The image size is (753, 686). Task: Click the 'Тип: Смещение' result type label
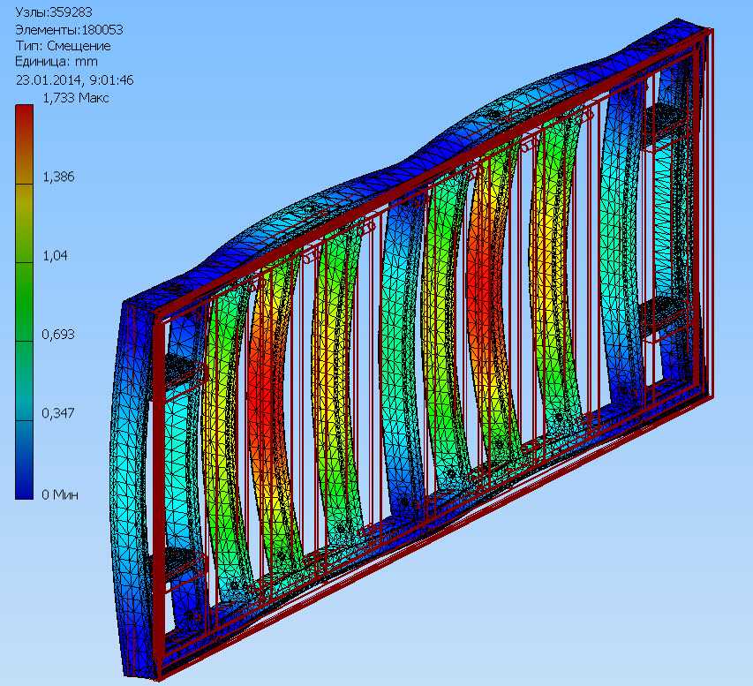pos(63,46)
